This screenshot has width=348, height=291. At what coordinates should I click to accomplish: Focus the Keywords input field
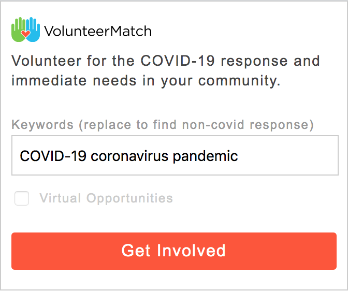(x=175, y=155)
